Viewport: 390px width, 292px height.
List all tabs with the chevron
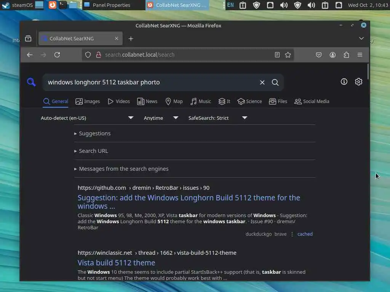pos(361,38)
